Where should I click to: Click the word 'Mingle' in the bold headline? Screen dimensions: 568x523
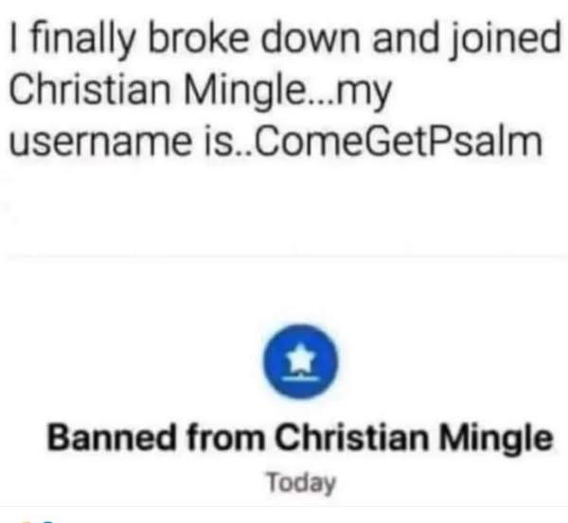496,438
